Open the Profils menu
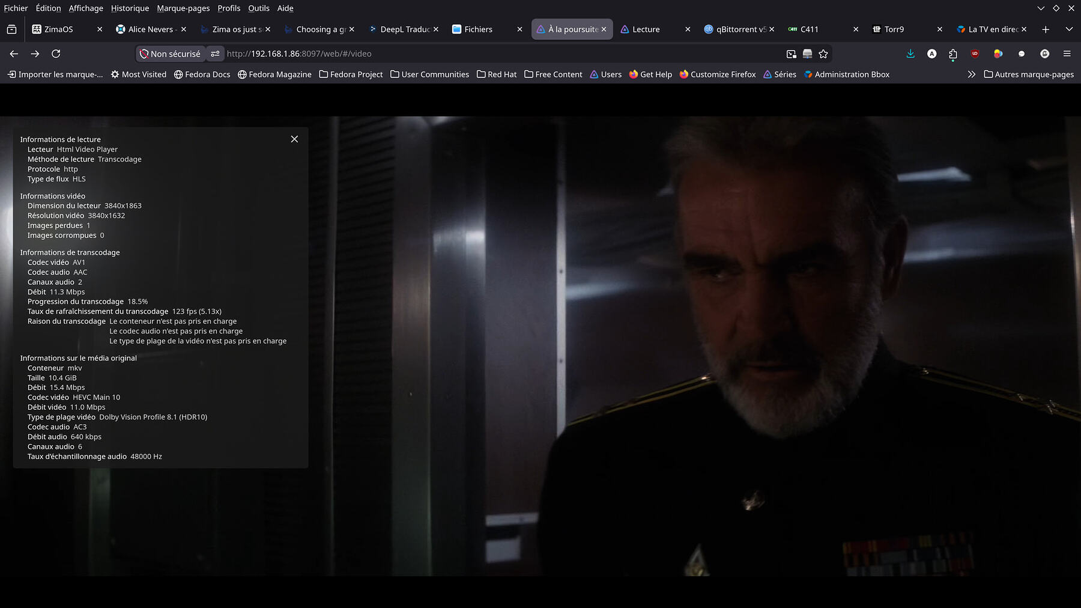1081x608 pixels. pyautogui.click(x=229, y=8)
